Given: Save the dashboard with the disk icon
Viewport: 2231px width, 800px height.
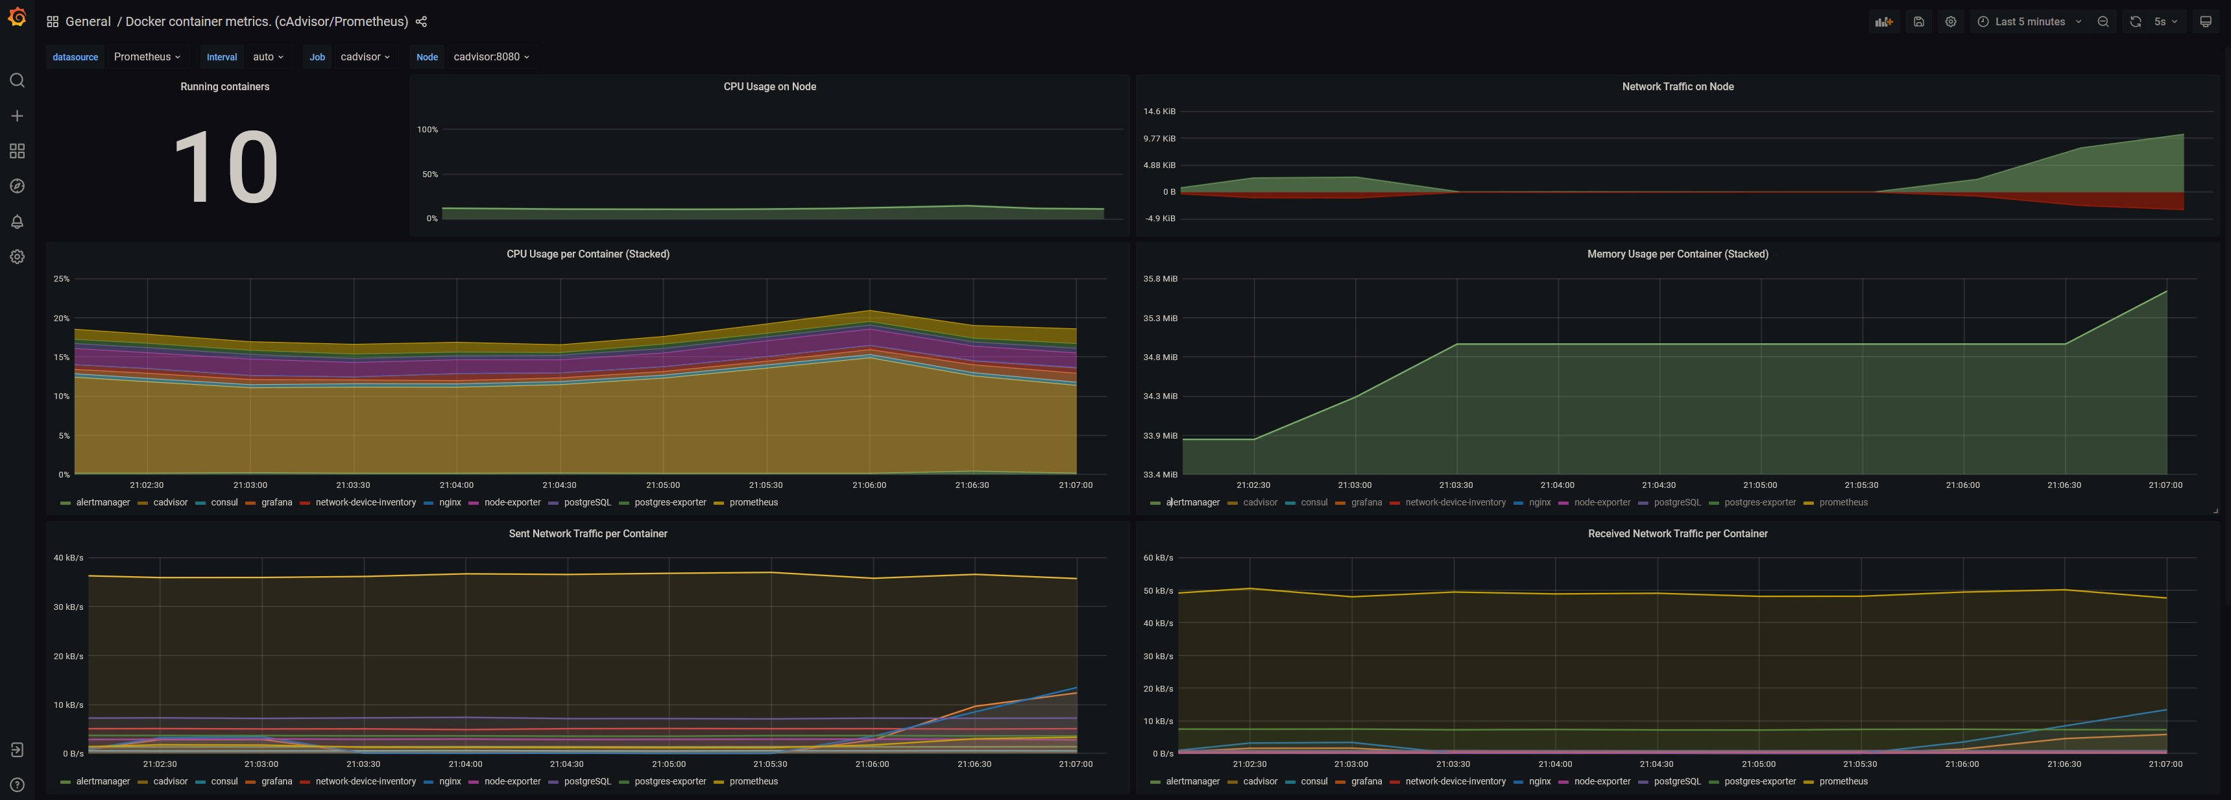Looking at the screenshot, I should pos(1918,21).
